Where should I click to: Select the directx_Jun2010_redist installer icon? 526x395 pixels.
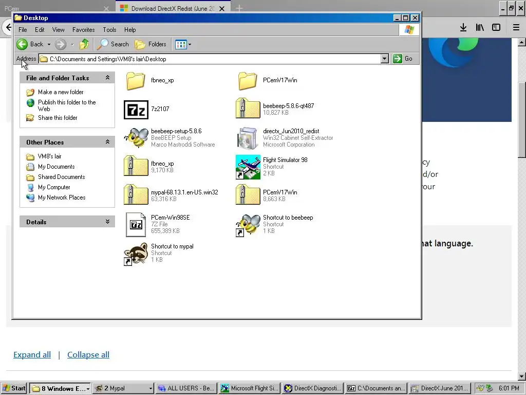point(248,138)
